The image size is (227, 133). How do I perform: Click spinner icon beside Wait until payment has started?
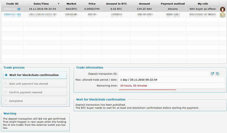coord(6,84)
